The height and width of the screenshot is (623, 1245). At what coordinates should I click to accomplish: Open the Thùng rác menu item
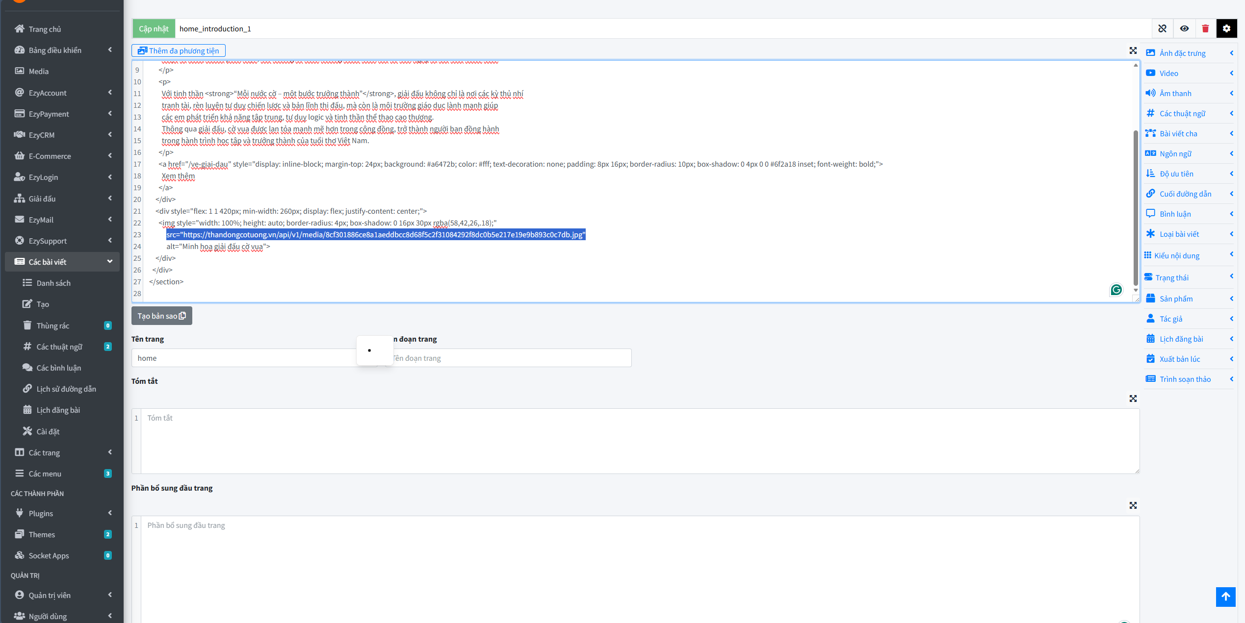52,325
